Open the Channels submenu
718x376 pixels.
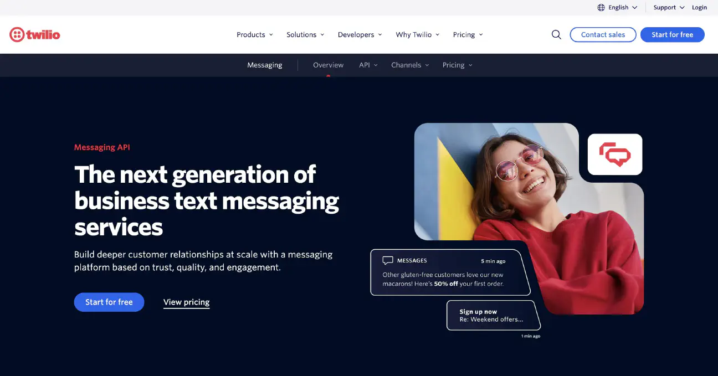[410, 65]
